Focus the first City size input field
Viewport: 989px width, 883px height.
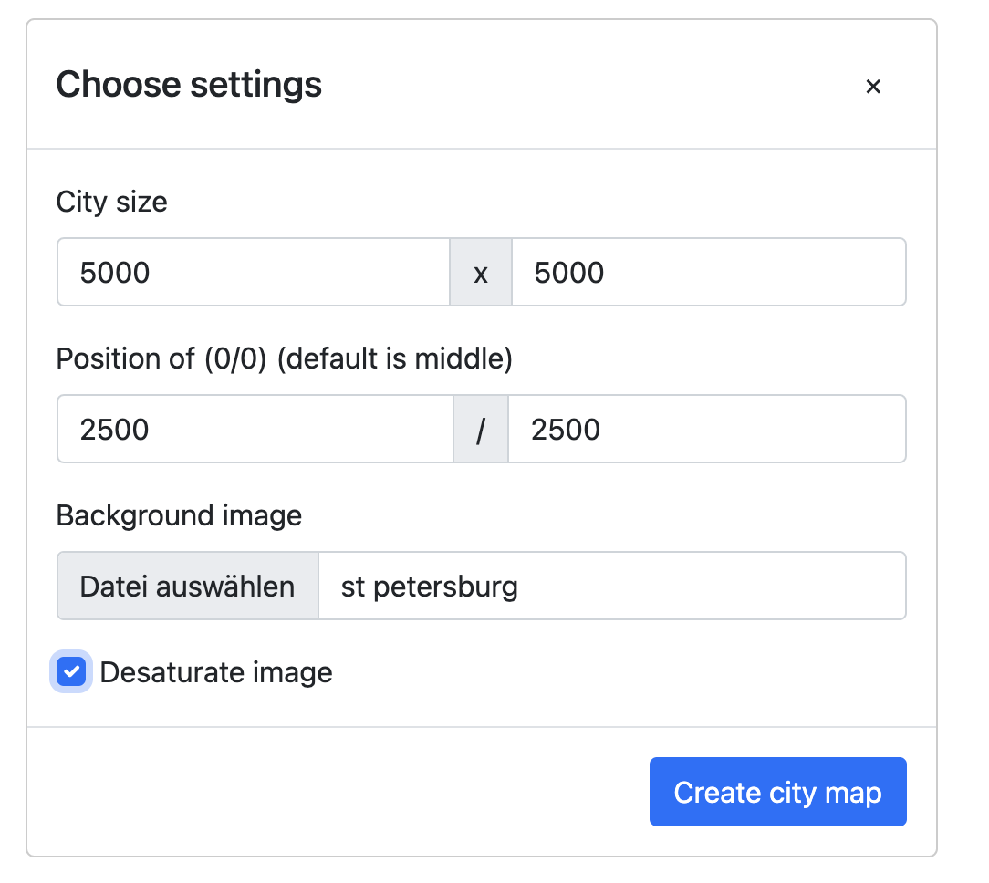pyautogui.click(x=254, y=273)
